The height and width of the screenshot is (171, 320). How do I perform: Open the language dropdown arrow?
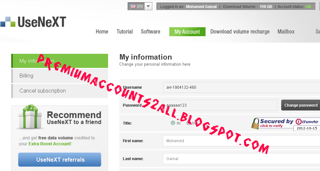point(148,6)
